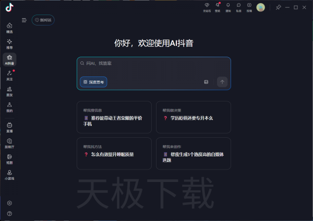The height and width of the screenshot is (221, 313).
Task: Toggle the 深度思考 deep thinking mode
Action: [x=94, y=82]
